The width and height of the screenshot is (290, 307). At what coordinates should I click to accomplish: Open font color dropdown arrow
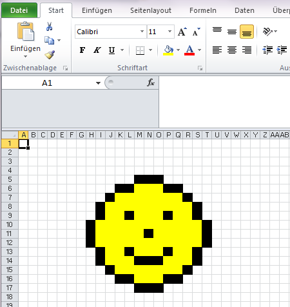pyautogui.click(x=199, y=50)
